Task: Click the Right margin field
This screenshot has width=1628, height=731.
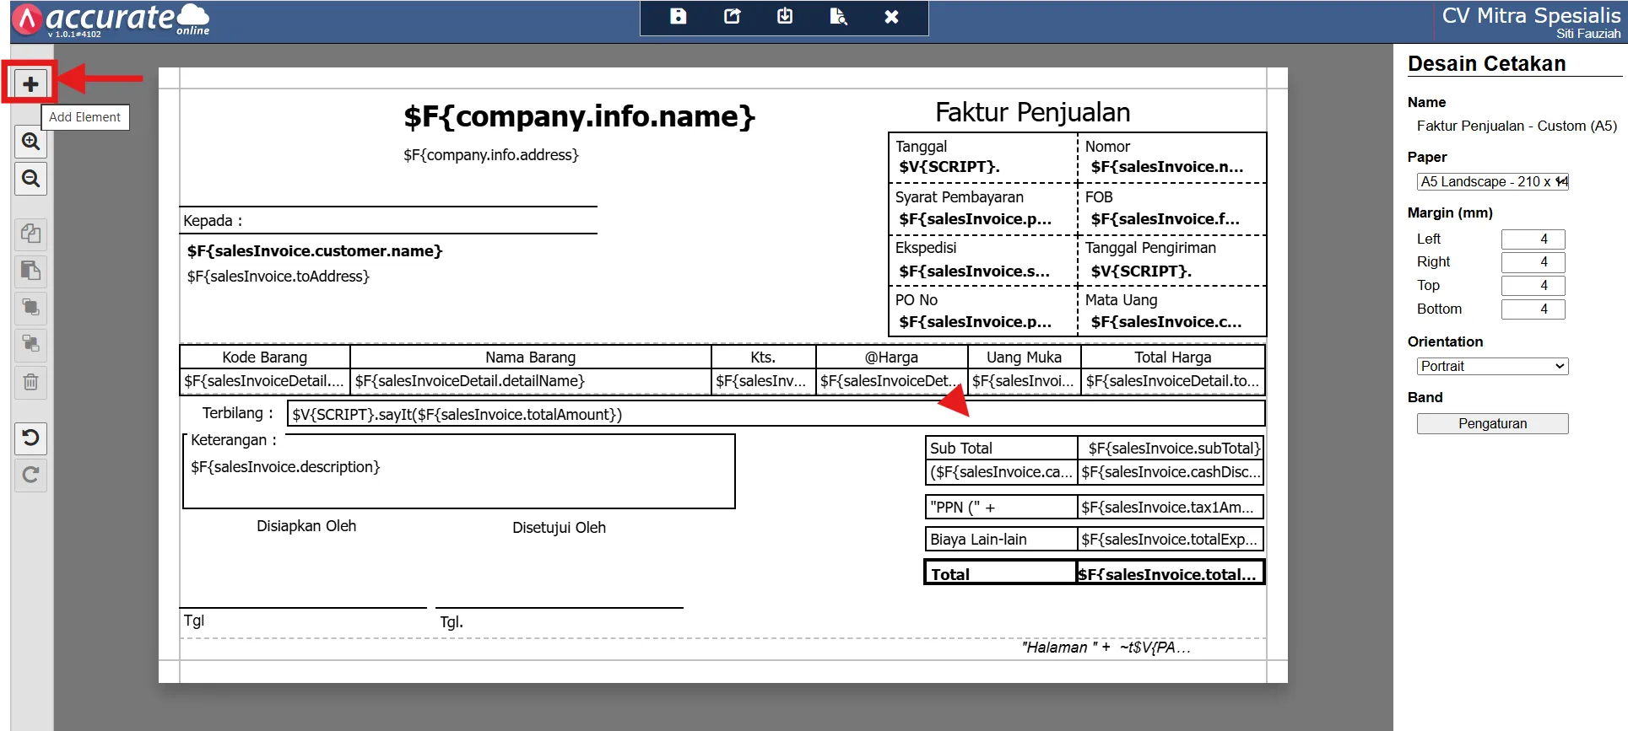Action: (x=1533, y=261)
